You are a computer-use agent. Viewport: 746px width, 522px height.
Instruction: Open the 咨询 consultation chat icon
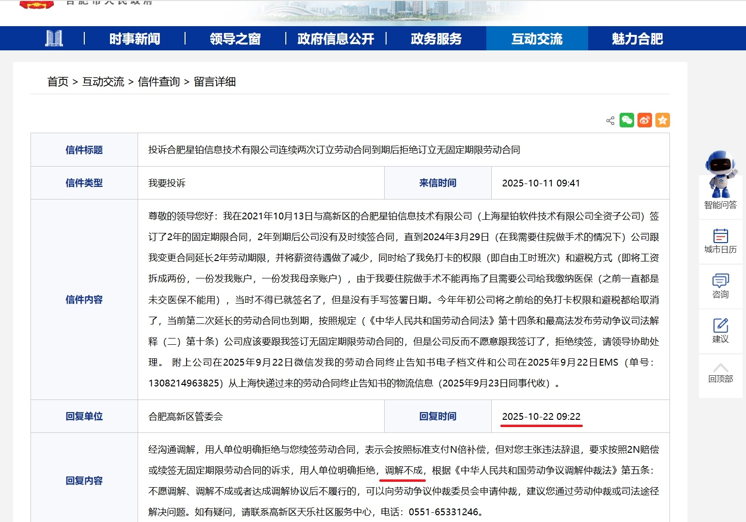point(720,286)
